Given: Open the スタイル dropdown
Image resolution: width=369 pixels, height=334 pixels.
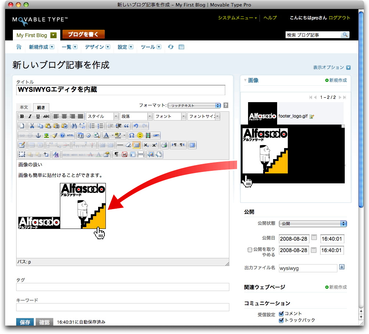Looking at the screenshot, I should point(102,116).
